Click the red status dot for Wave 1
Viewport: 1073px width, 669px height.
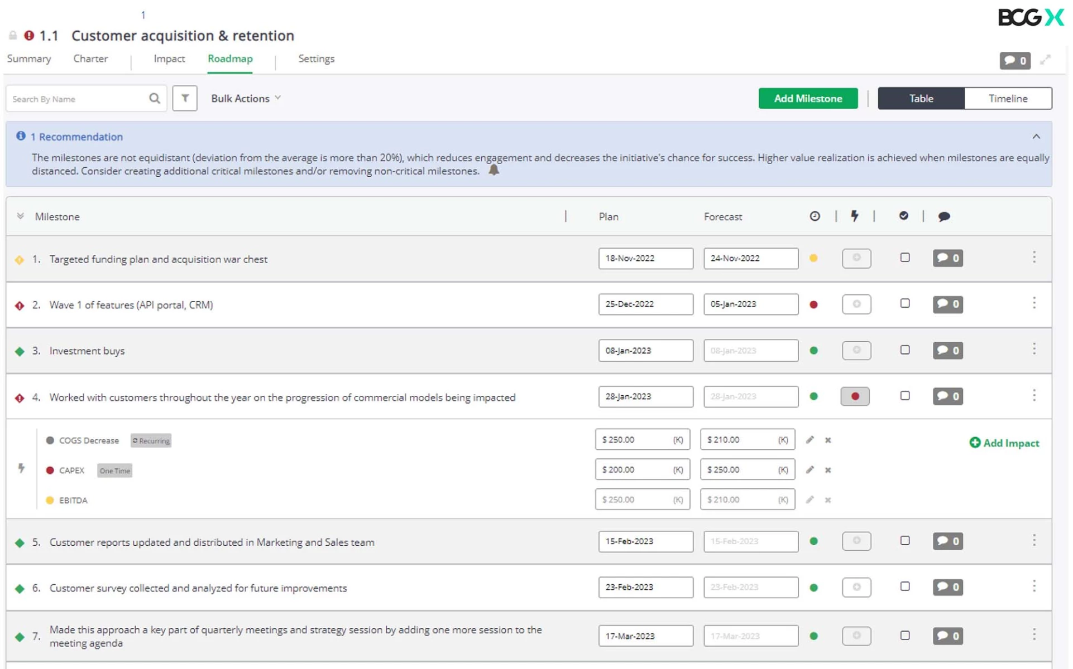[x=813, y=304]
